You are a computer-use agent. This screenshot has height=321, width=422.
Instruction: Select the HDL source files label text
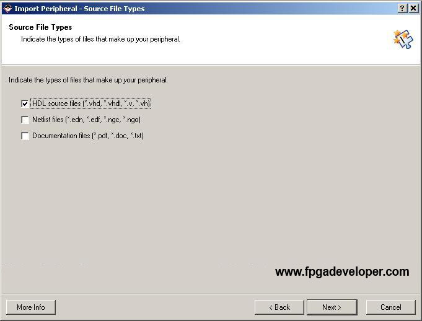coord(91,103)
